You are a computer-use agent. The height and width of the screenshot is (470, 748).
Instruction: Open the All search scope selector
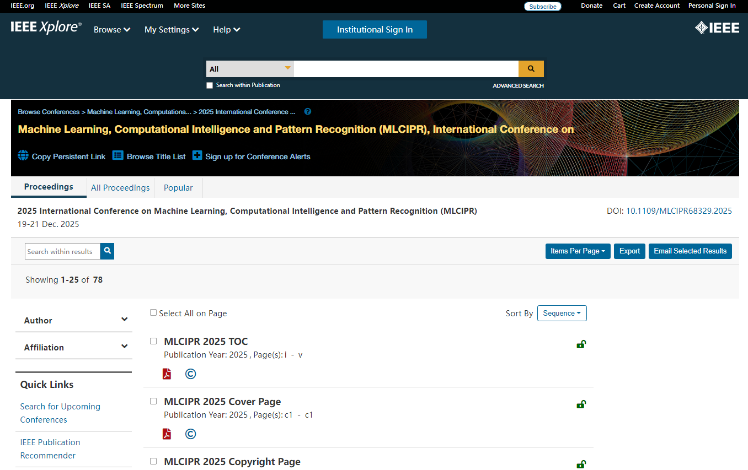(250, 69)
